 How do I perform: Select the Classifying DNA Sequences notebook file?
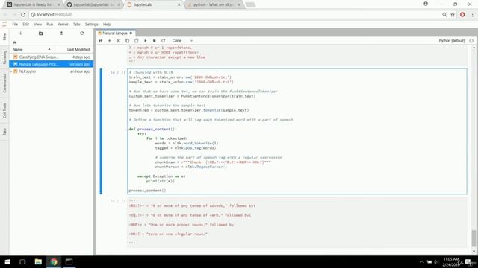pyautogui.click(x=52, y=57)
